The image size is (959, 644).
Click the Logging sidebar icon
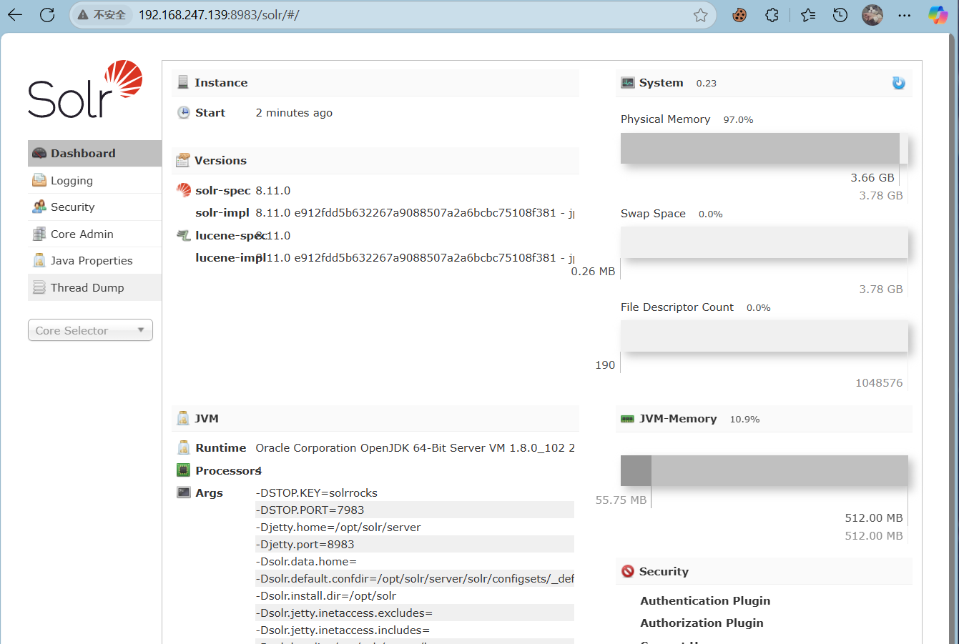(39, 180)
